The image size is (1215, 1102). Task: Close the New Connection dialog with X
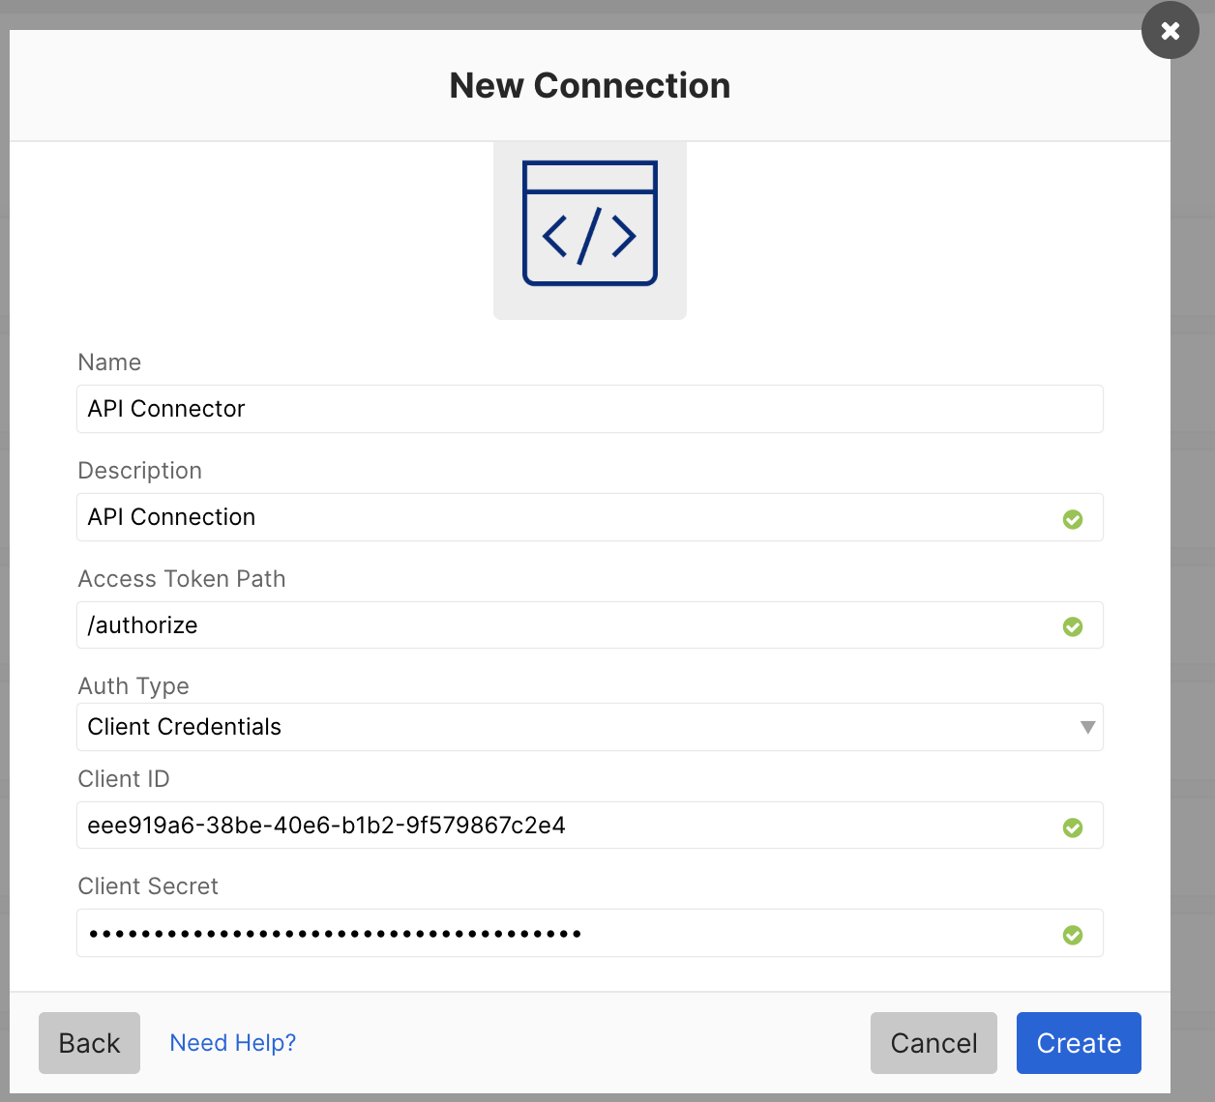(x=1170, y=30)
